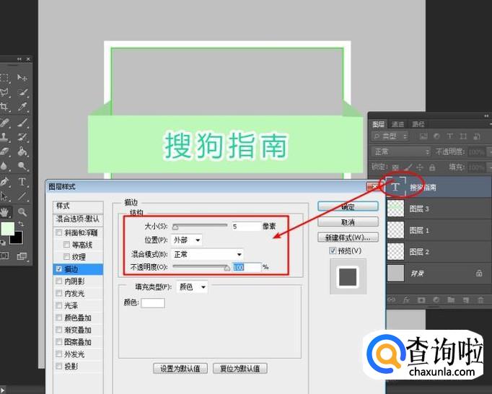This screenshot has width=492, height=394.
Task: Select the Quick Selection tool
Action: [22, 92]
